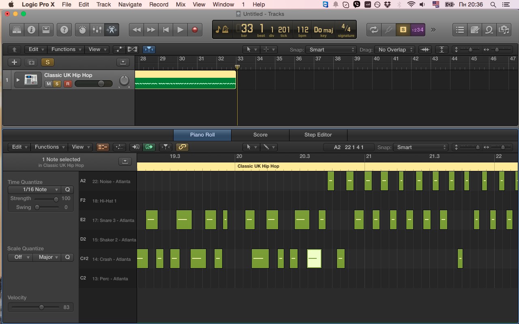Change Time Quantize from 1/16 Note
The width and height of the screenshot is (519, 324).
pyautogui.click(x=34, y=190)
